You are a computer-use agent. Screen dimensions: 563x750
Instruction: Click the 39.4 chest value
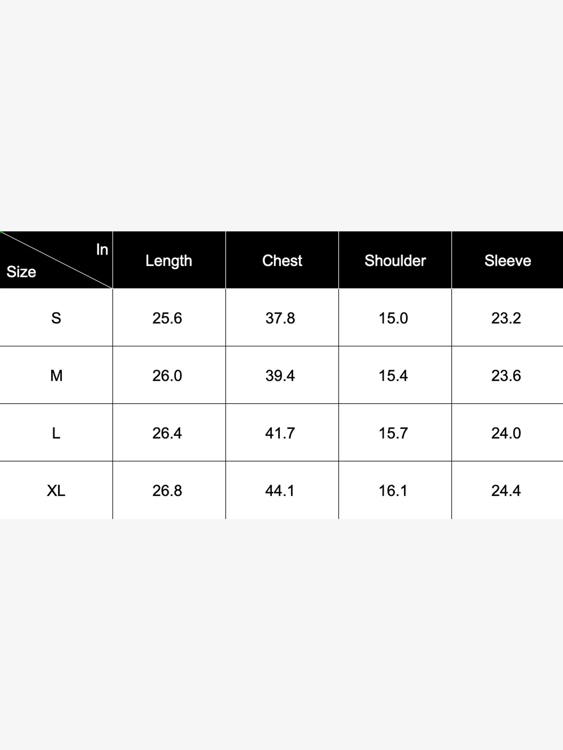tap(280, 375)
